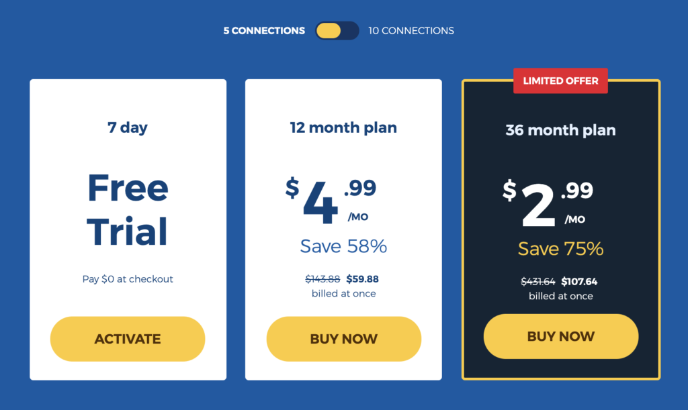Buy the 36 month plan
This screenshot has width=688, height=410.
pyautogui.click(x=561, y=336)
